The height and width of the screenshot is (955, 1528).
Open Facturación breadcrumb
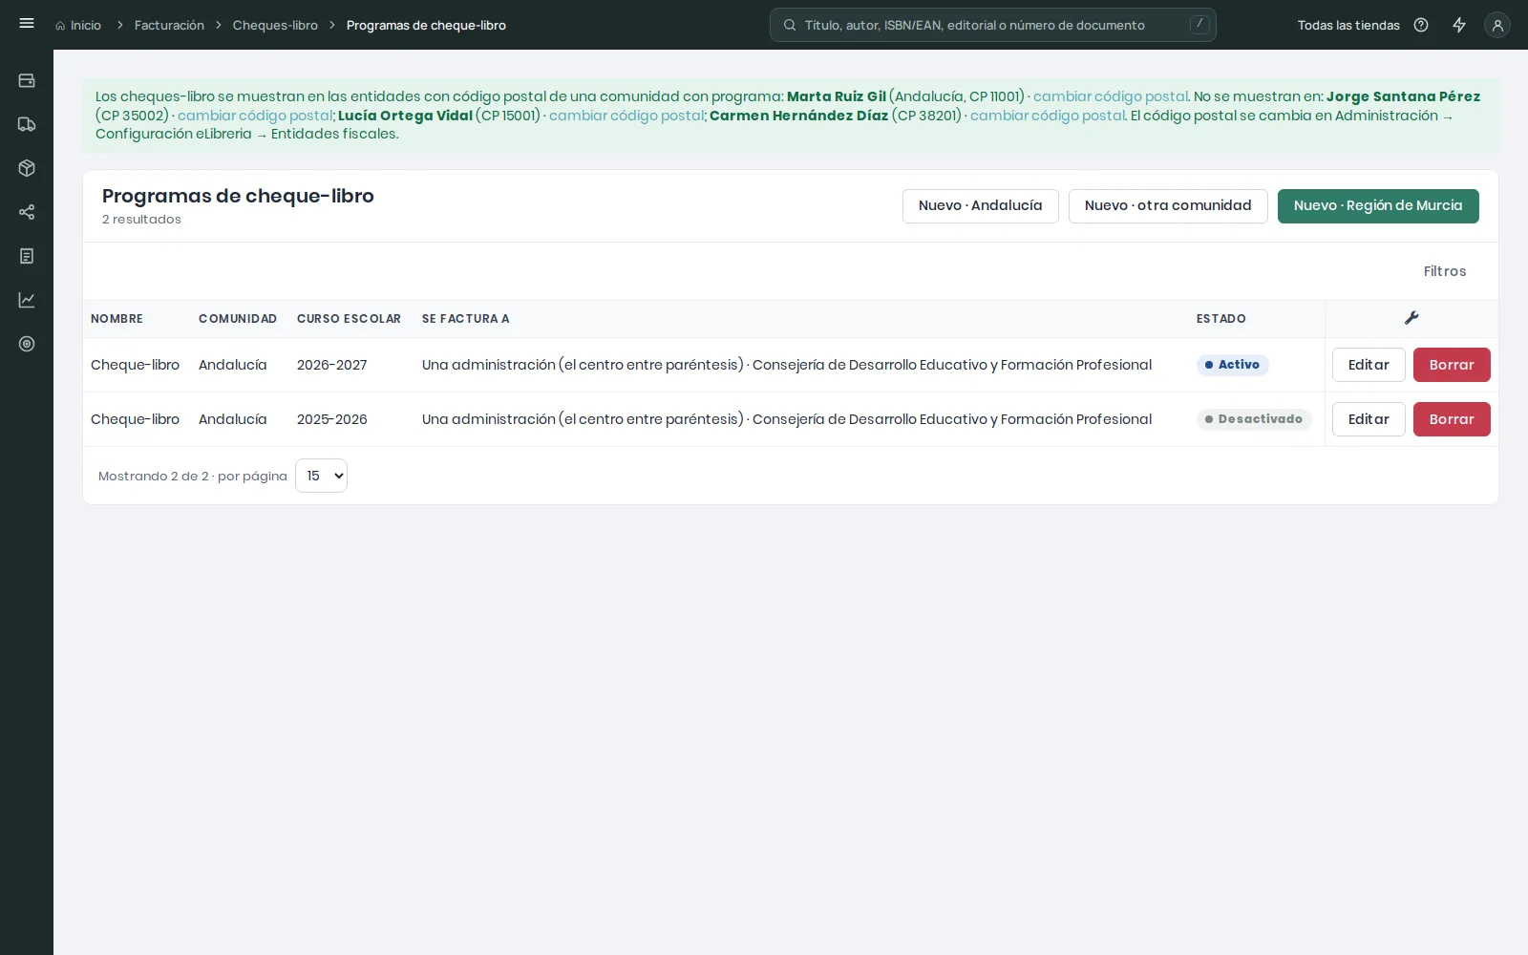pyautogui.click(x=169, y=25)
